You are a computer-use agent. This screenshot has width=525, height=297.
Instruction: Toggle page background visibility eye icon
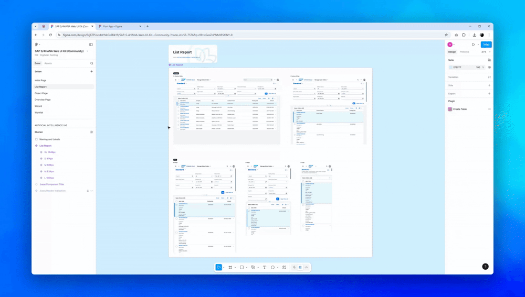[489, 68]
